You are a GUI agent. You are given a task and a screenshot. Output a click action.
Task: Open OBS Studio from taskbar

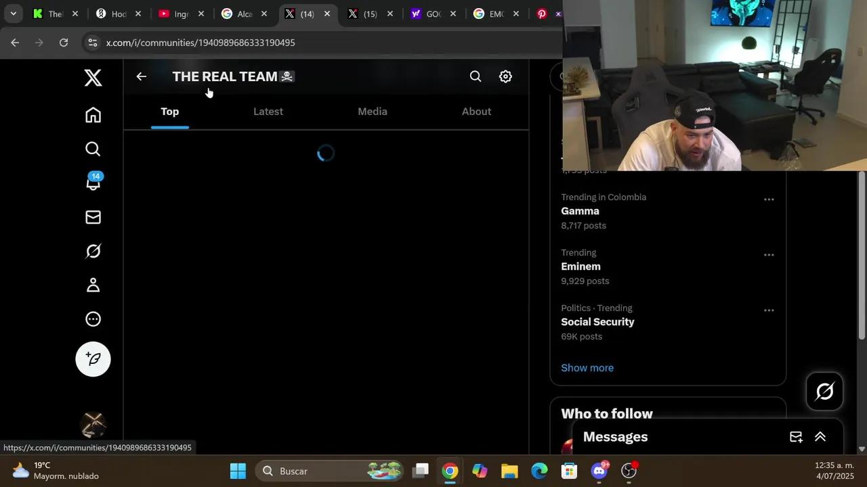pyautogui.click(x=629, y=471)
